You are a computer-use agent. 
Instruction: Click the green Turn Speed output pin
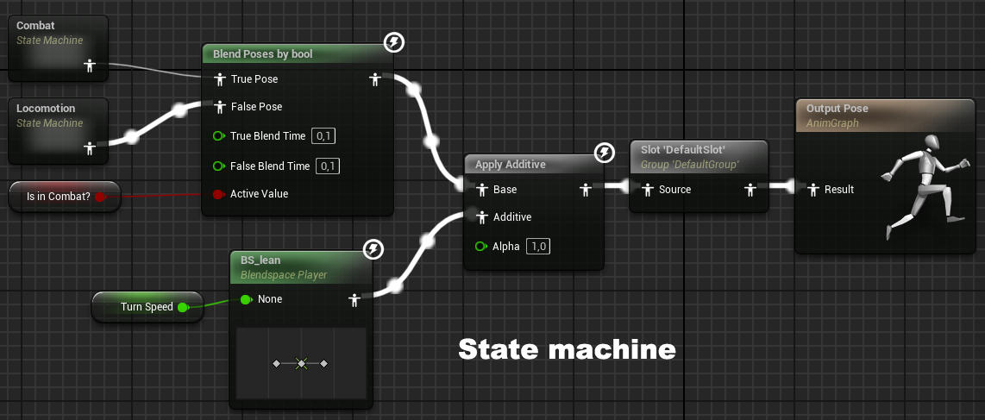(x=182, y=307)
